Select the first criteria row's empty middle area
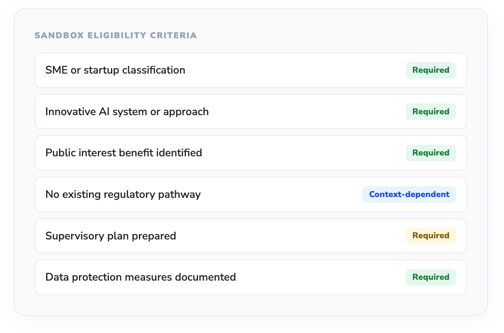Image resolution: width=504 pixels, height=333 pixels. pos(291,70)
